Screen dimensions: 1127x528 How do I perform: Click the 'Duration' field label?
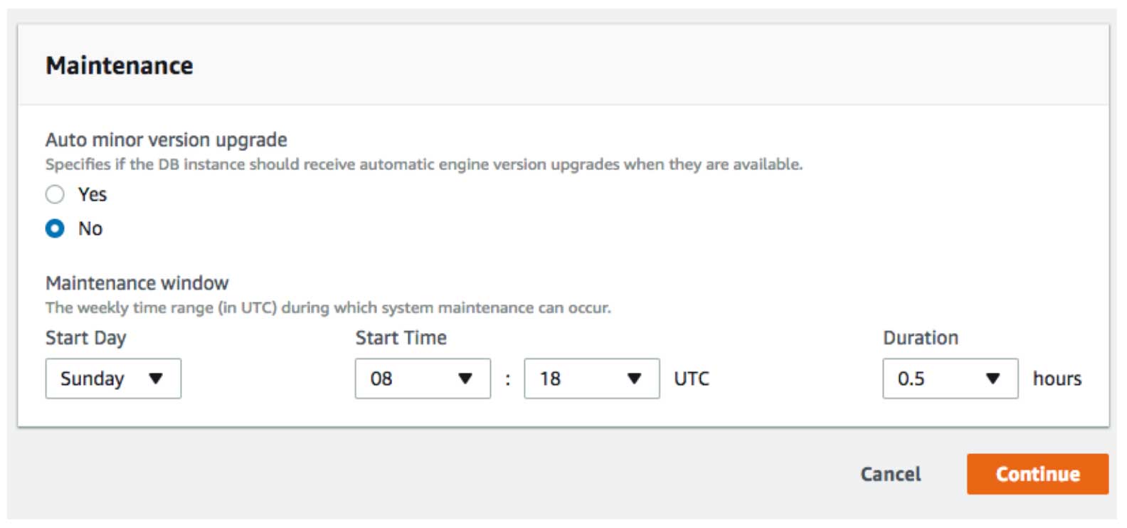coord(921,338)
